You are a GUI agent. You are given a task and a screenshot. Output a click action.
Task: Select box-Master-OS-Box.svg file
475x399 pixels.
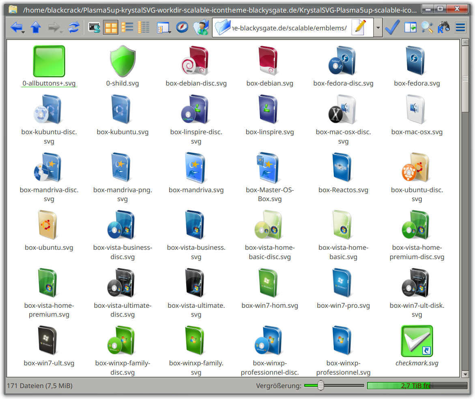[270, 177]
